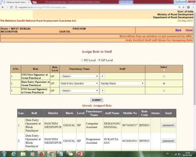Check the FTO Second Signatory row checkbox
Screen dimensions: 196x157
pyautogui.click(x=164, y=91)
